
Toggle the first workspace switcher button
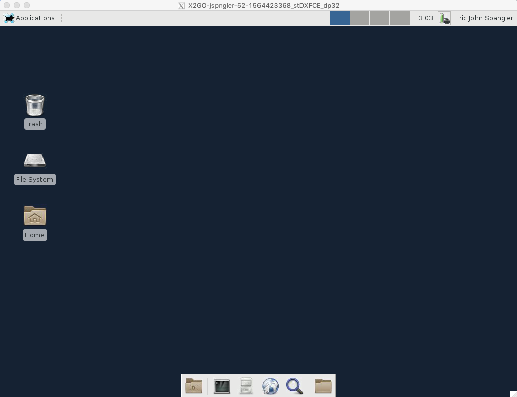pyautogui.click(x=340, y=17)
